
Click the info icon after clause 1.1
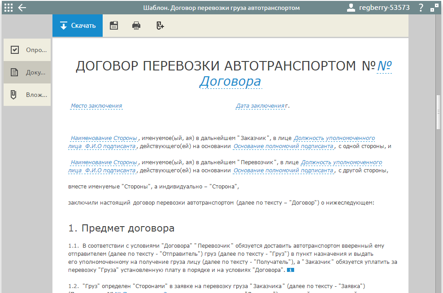[291, 270]
